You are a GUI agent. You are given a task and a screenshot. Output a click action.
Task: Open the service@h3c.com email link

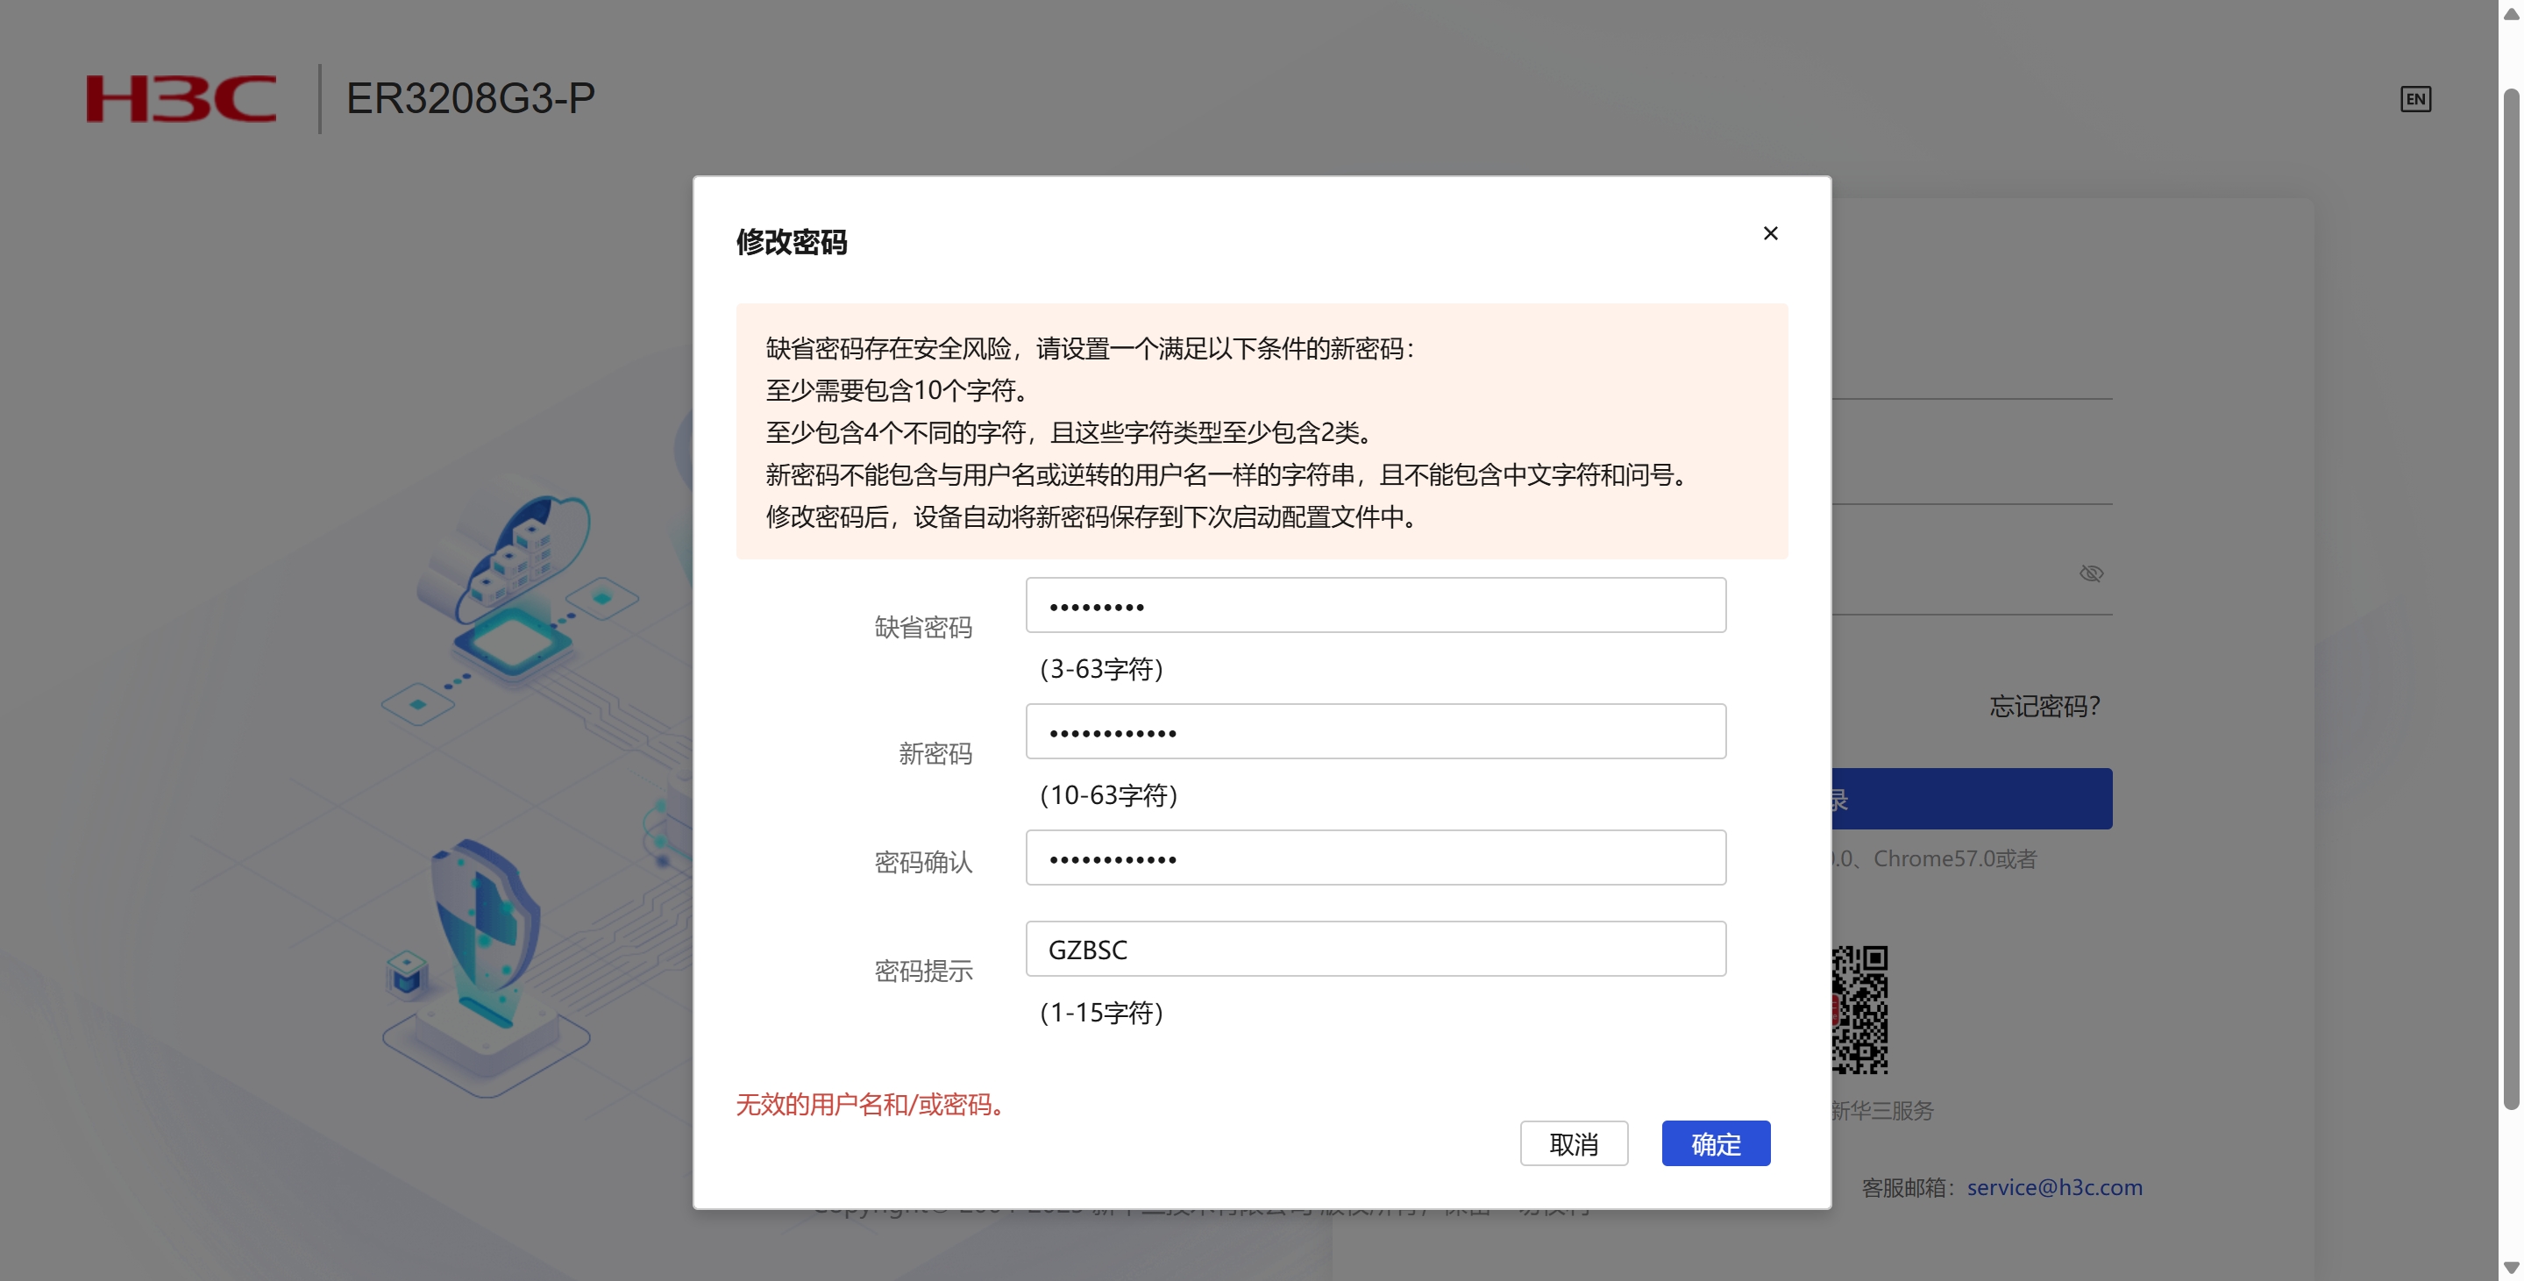point(2054,1187)
